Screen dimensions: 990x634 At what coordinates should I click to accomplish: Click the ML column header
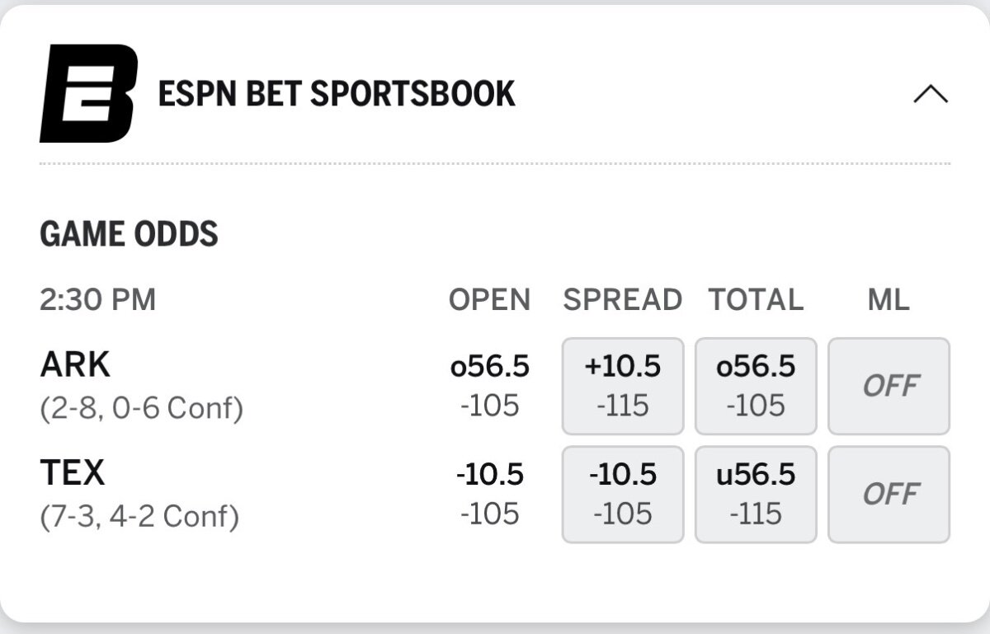pos(889,300)
